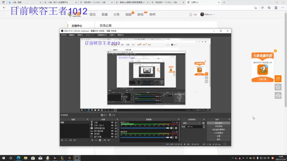Click 立即下载 on the Douyu ad
Viewport: 287px width, 161px height.
[x=263, y=79]
